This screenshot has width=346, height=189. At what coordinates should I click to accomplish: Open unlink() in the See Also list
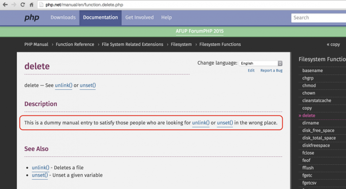(x=41, y=168)
